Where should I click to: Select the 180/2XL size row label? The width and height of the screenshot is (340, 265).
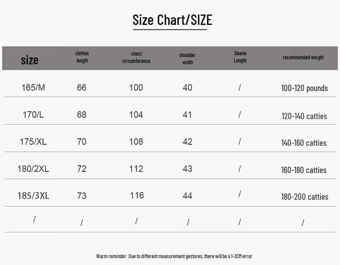33,169
